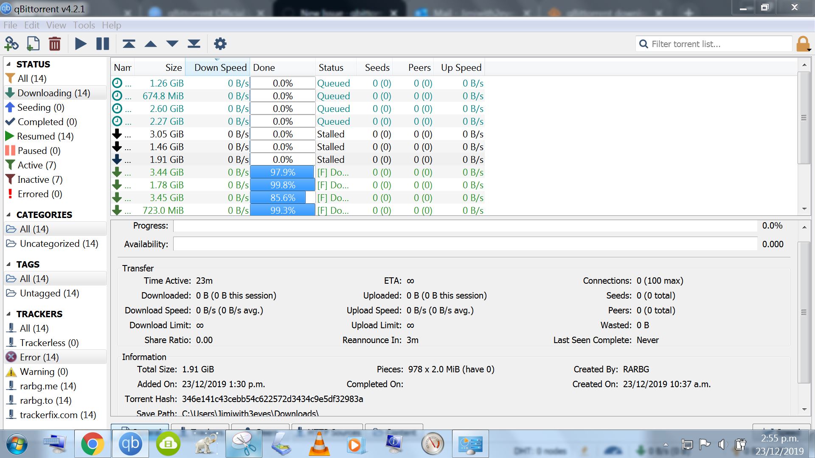Click the Add Torrent Link icon
The height and width of the screenshot is (458, 815).
(x=11, y=44)
